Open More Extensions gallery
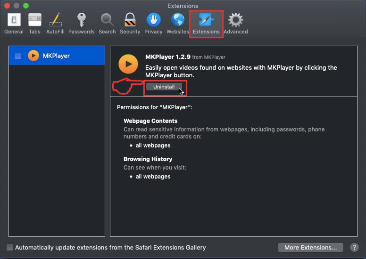The image size is (366, 259). tap(310, 247)
